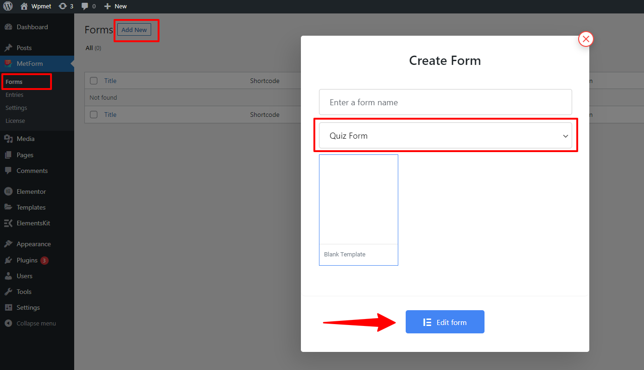Open the Dashboard menu icon
This screenshot has height=370, width=644.
click(8, 27)
